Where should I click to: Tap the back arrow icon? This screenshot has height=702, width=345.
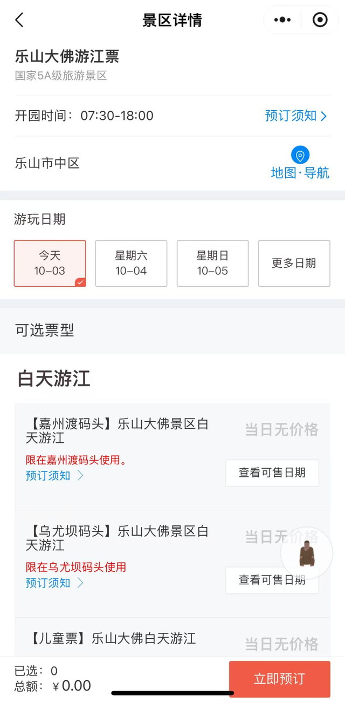coord(19,21)
